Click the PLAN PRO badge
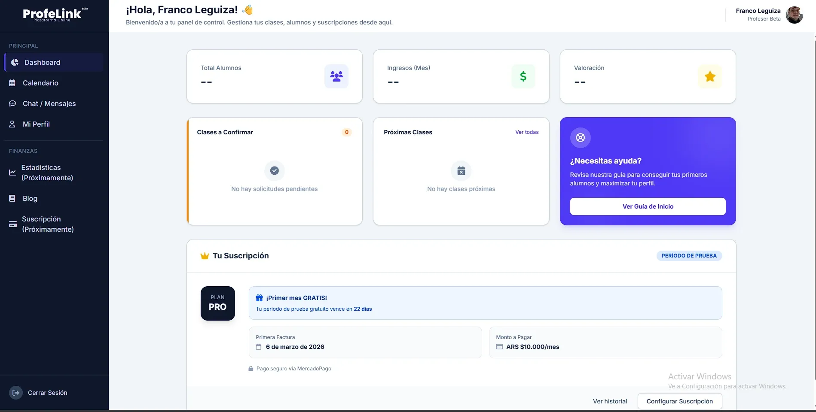816x412 pixels. click(x=218, y=303)
